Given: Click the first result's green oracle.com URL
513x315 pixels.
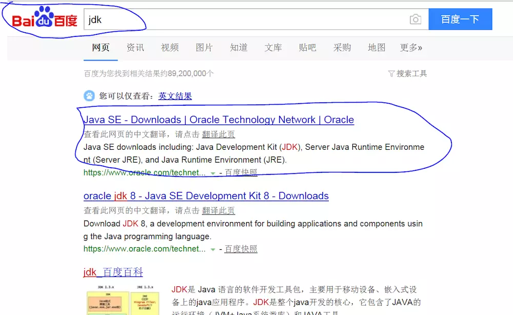Looking at the screenshot, I should [145, 172].
